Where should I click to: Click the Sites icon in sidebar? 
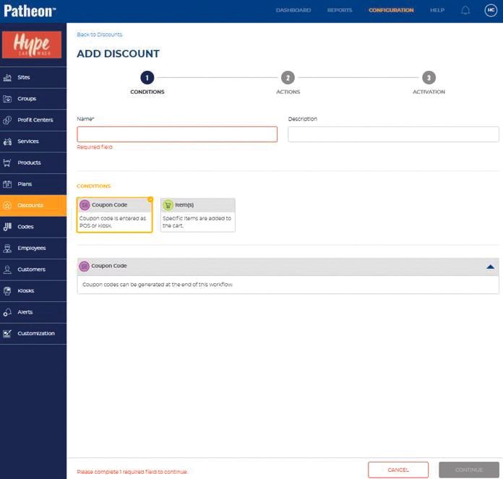[8, 77]
